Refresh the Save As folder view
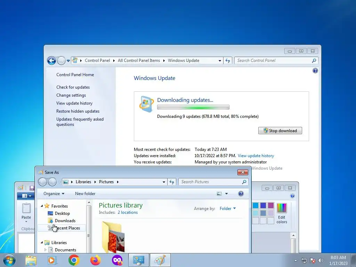Viewport: 356px width, 267px height. tap(172, 182)
